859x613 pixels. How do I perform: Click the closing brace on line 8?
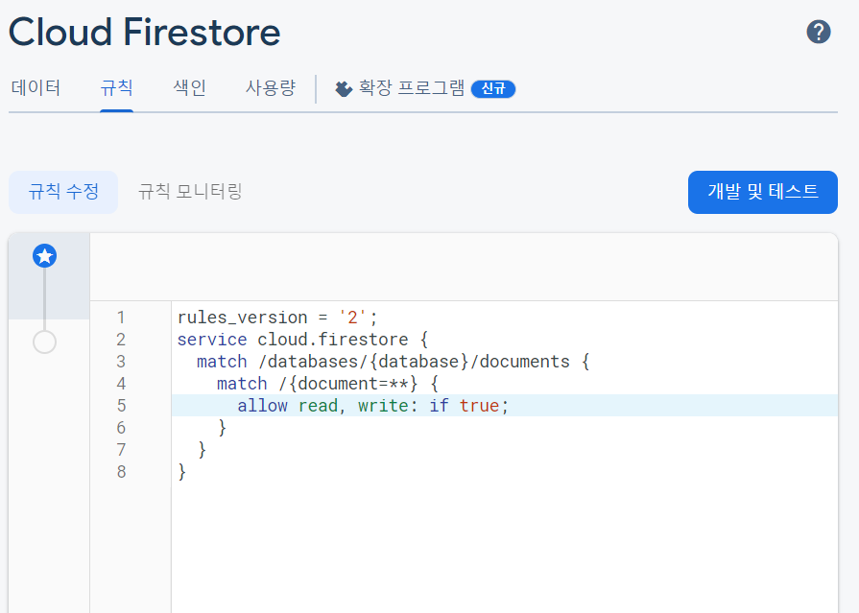click(x=182, y=472)
